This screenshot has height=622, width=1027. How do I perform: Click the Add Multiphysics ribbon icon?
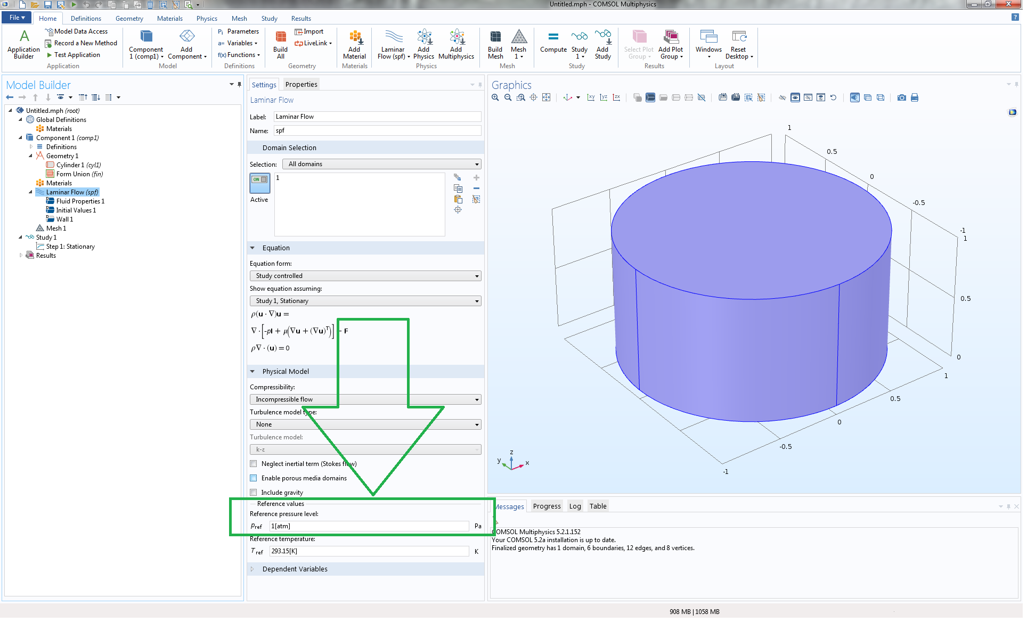456,45
